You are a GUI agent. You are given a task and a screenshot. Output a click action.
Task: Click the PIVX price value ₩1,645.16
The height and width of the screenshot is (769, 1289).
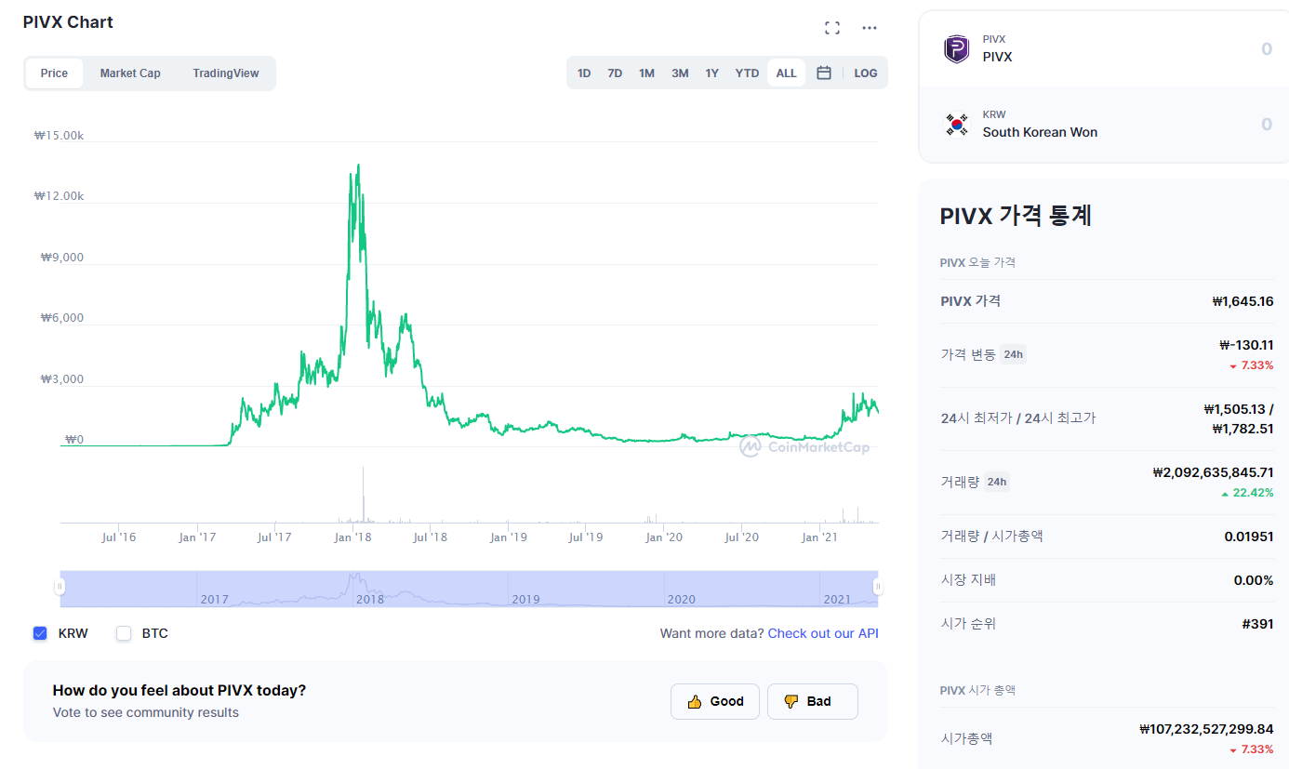(1242, 301)
